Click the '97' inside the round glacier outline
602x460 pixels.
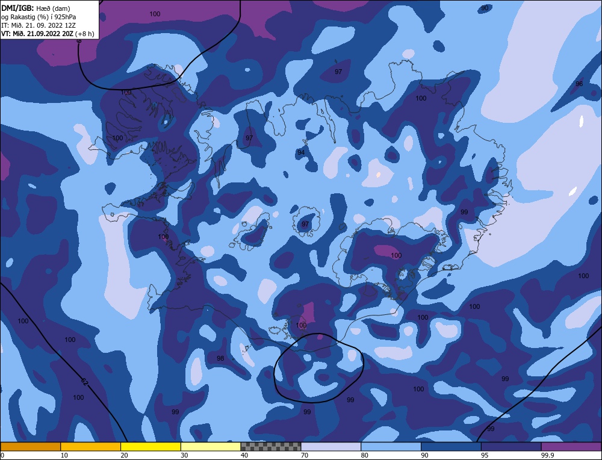click(x=305, y=224)
